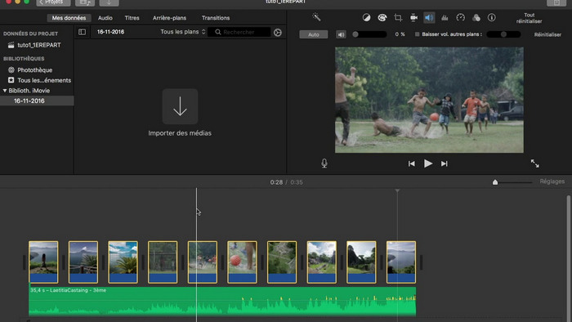Select Tous les événements item
Screen dimensions: 572x322
(39, 80)
